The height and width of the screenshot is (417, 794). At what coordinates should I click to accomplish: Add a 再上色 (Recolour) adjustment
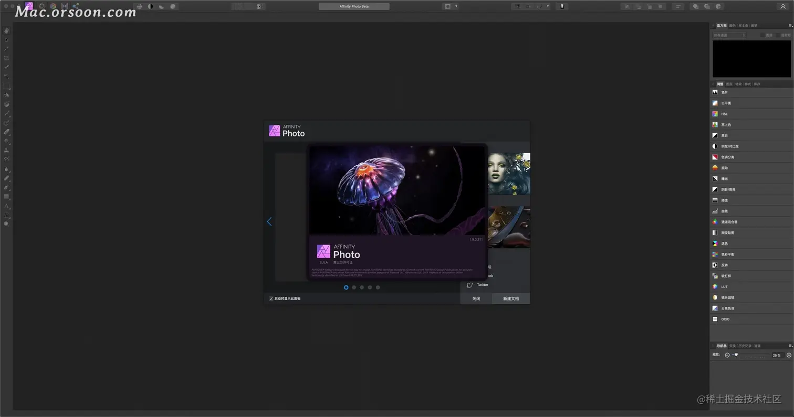[x=751, y=125]
